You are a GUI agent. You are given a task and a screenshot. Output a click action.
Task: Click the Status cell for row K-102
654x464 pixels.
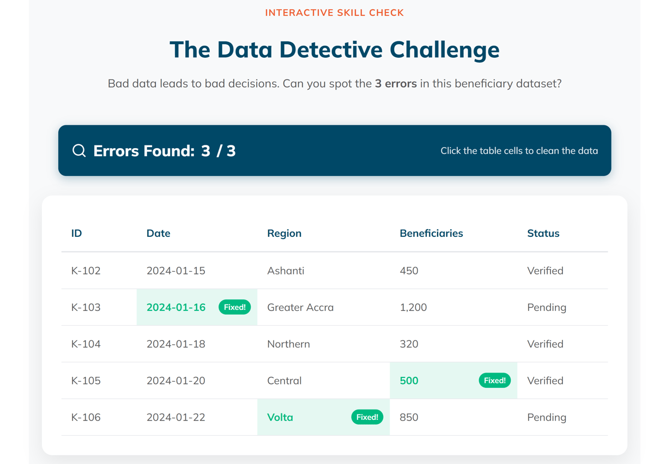coord(545,271)
